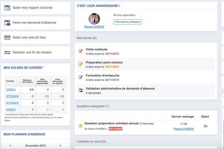Click the Validation administrative task icon
The image size is (224, 149).
(81, 90)
